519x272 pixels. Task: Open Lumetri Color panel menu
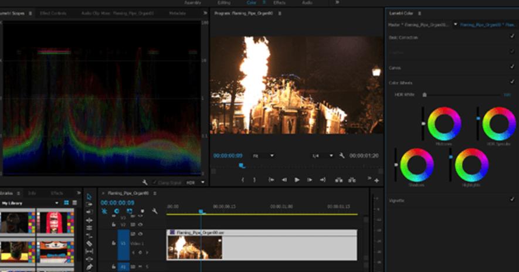pyautogui.click(x=419, y=13)
